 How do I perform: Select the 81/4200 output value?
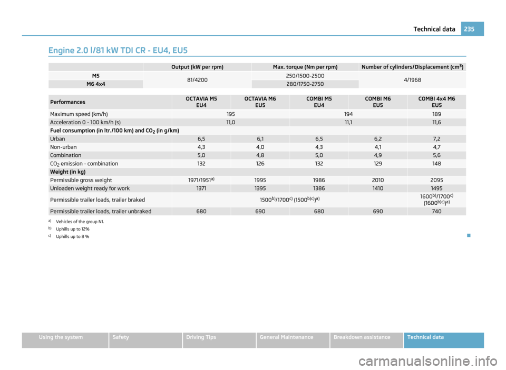click(197, 80)
